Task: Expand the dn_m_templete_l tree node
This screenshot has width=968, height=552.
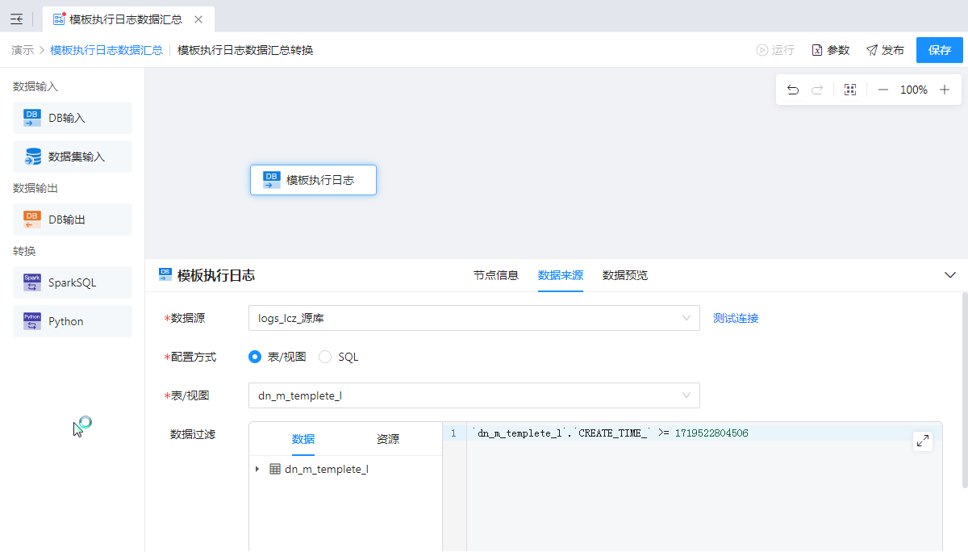Action: tap(257, 469)
